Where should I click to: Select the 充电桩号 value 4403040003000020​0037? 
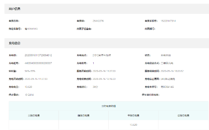tap(38, 63)
